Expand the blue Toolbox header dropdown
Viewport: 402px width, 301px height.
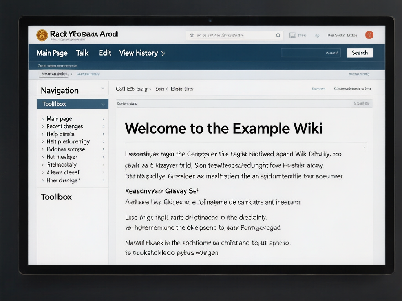click(103, 104)
